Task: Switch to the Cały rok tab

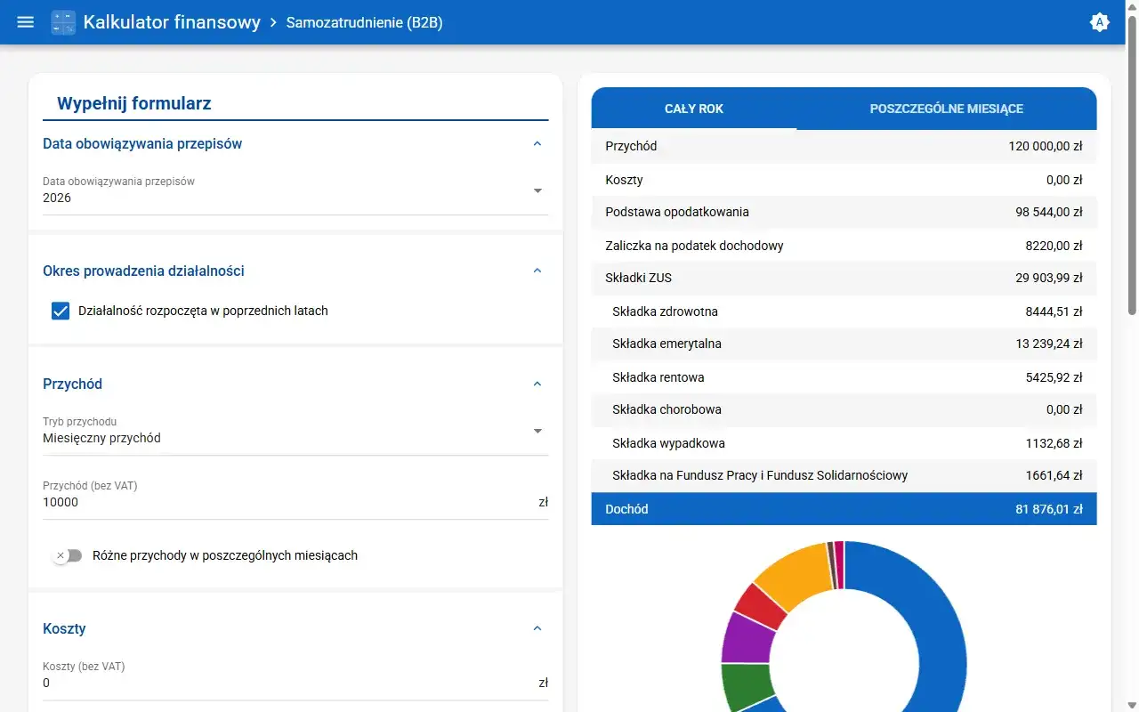Action: (694, 109)
